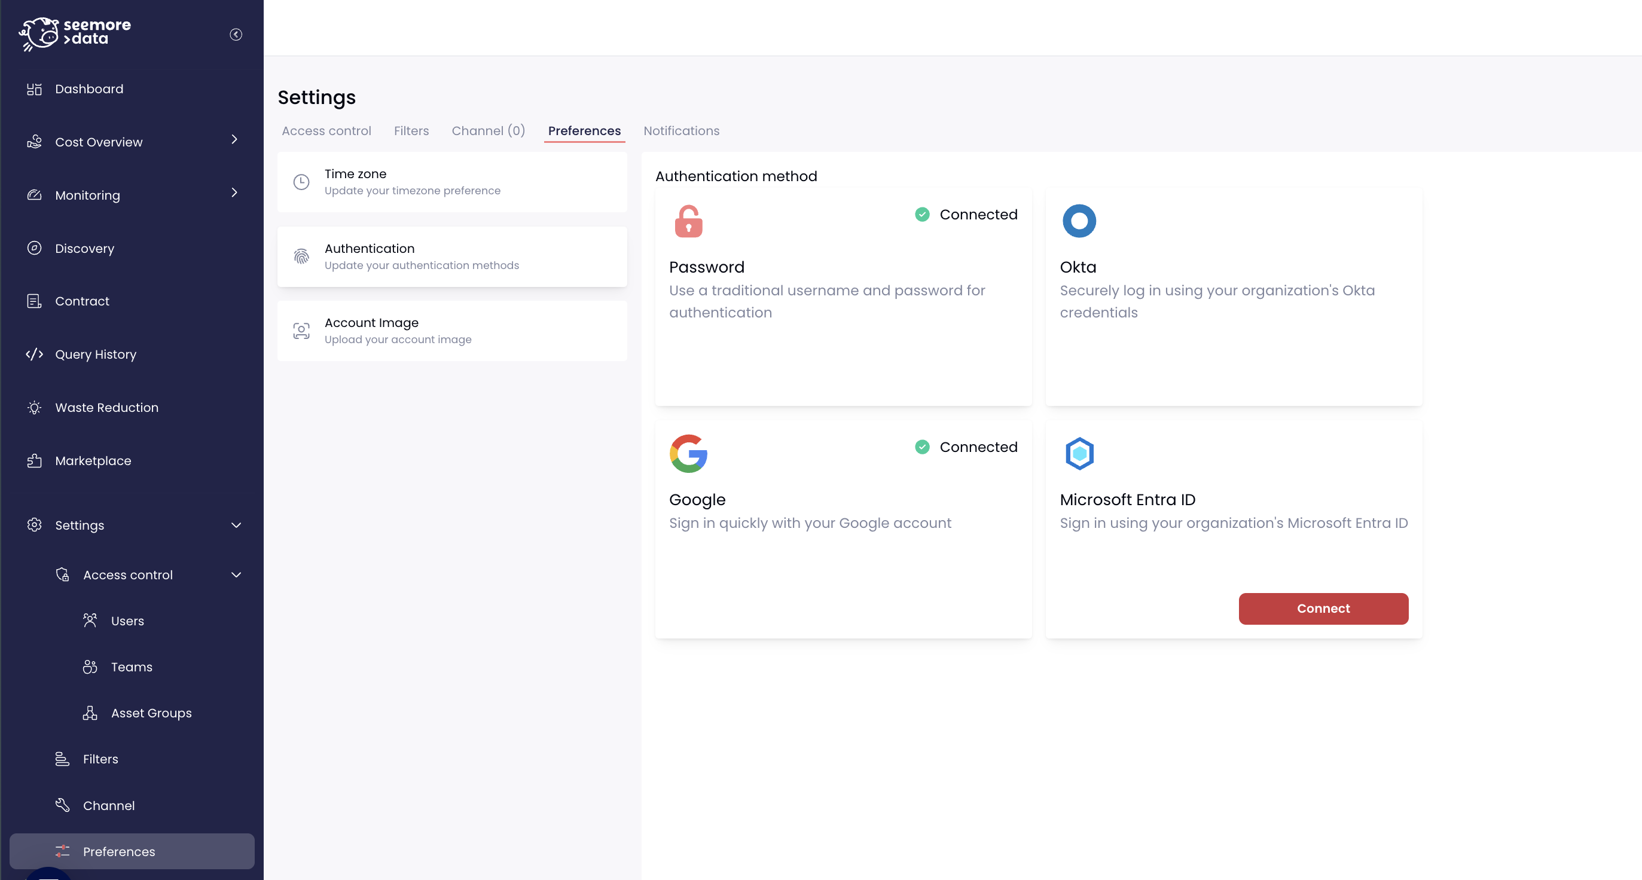The height and width of the screenshot is (880, 1642).
Task: Select the Discovery compass icon
Action: [35, 248]
